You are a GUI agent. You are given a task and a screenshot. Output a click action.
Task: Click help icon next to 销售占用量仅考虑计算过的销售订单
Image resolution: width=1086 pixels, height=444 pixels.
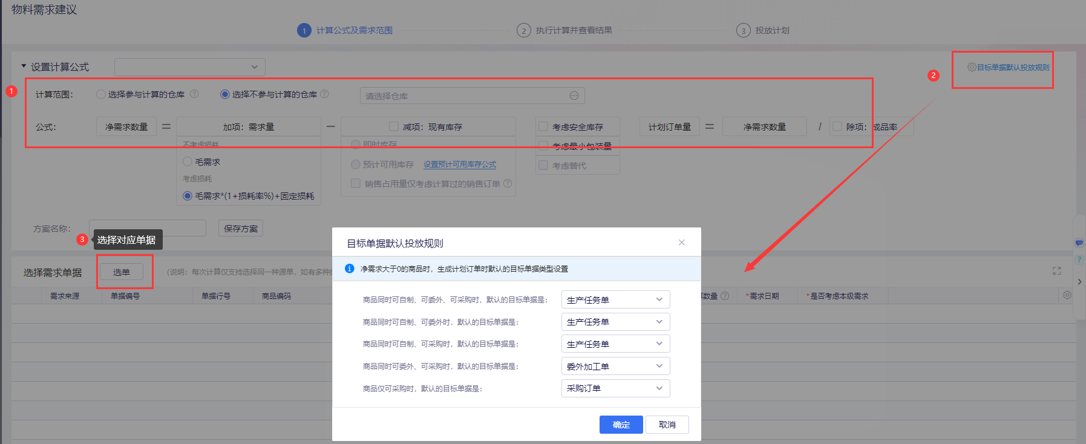(x=508, y=183)
